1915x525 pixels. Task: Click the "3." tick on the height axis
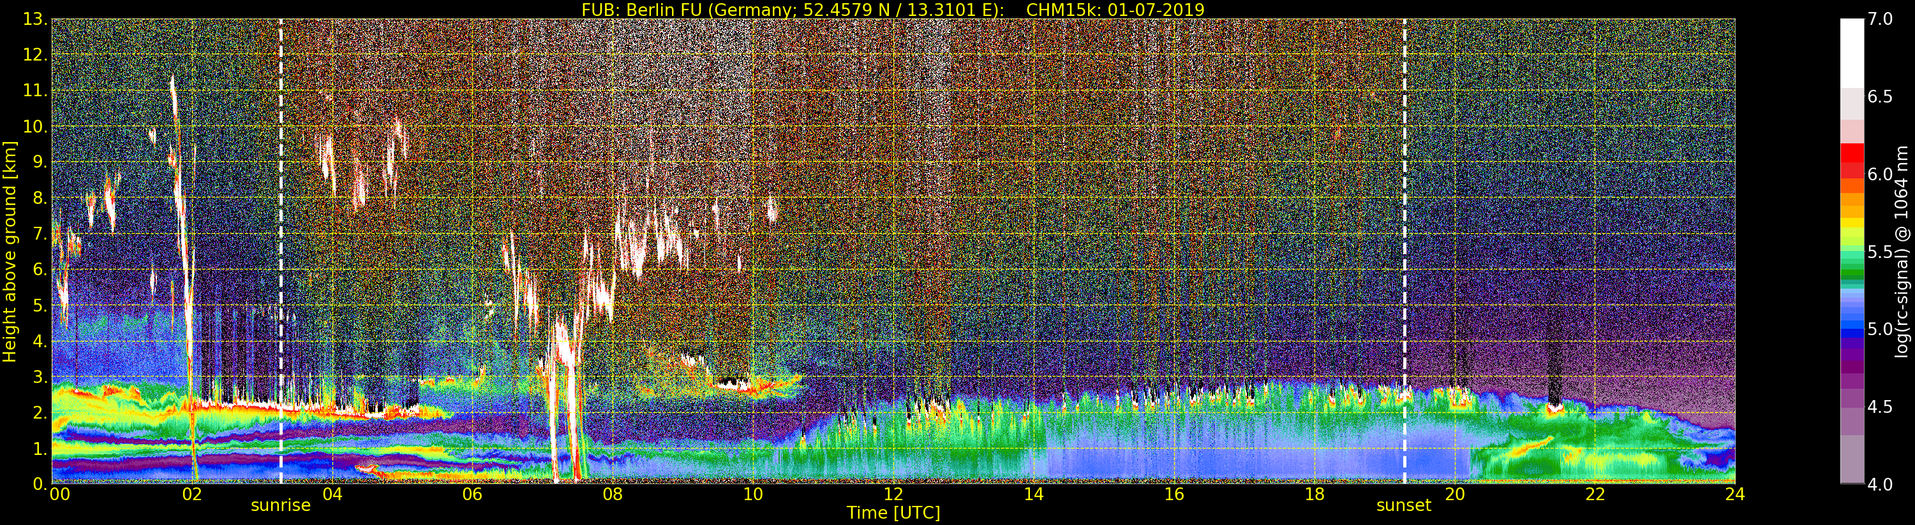coord(40,377)
